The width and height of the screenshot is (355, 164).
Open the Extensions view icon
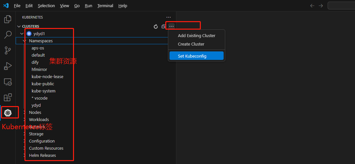click(7, 97)
